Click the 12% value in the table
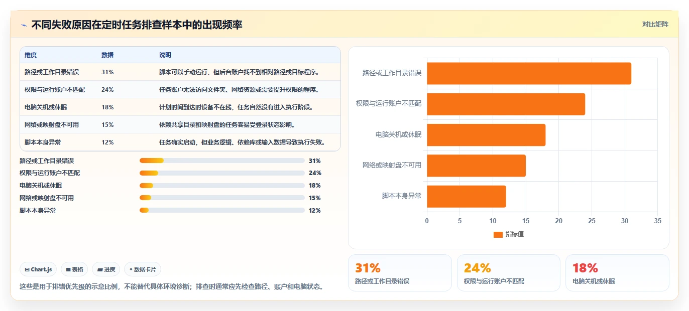This screenshot has height=311, width=689. pyautogui.click(x=107, y=142)
